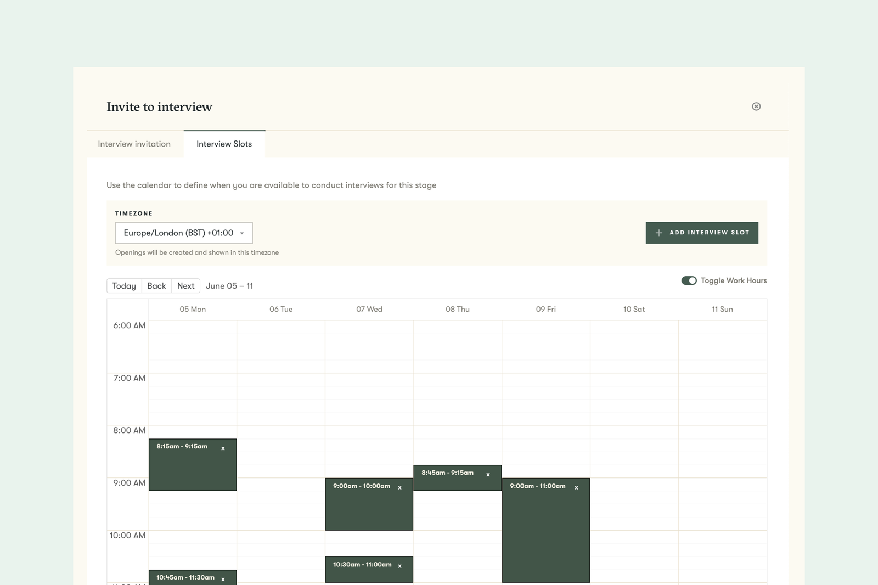
Task: Delete the 8:15am - 9:15am Monday slot
Action: point(224,448)
